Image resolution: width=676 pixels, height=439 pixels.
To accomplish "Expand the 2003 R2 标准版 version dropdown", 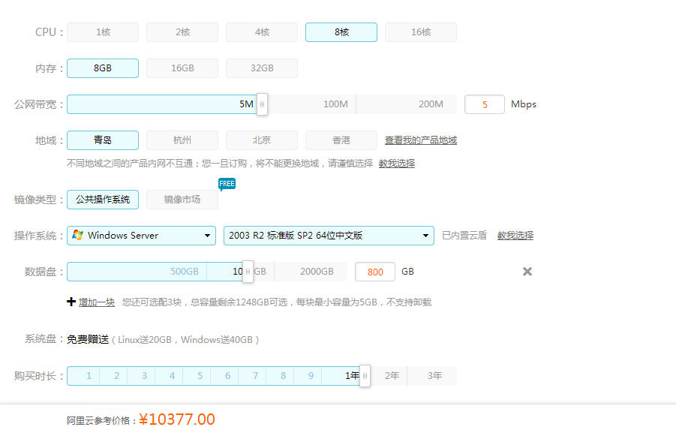I will pyautogui.click(x=329, y=236).
